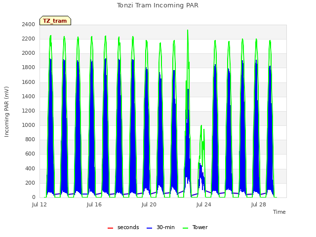Click the blue 30-min legend swatch

[149, 228]
